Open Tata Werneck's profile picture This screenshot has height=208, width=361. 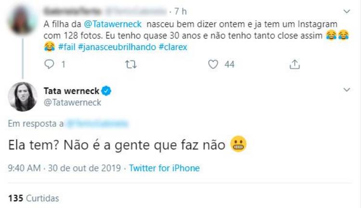pos(23,97)
